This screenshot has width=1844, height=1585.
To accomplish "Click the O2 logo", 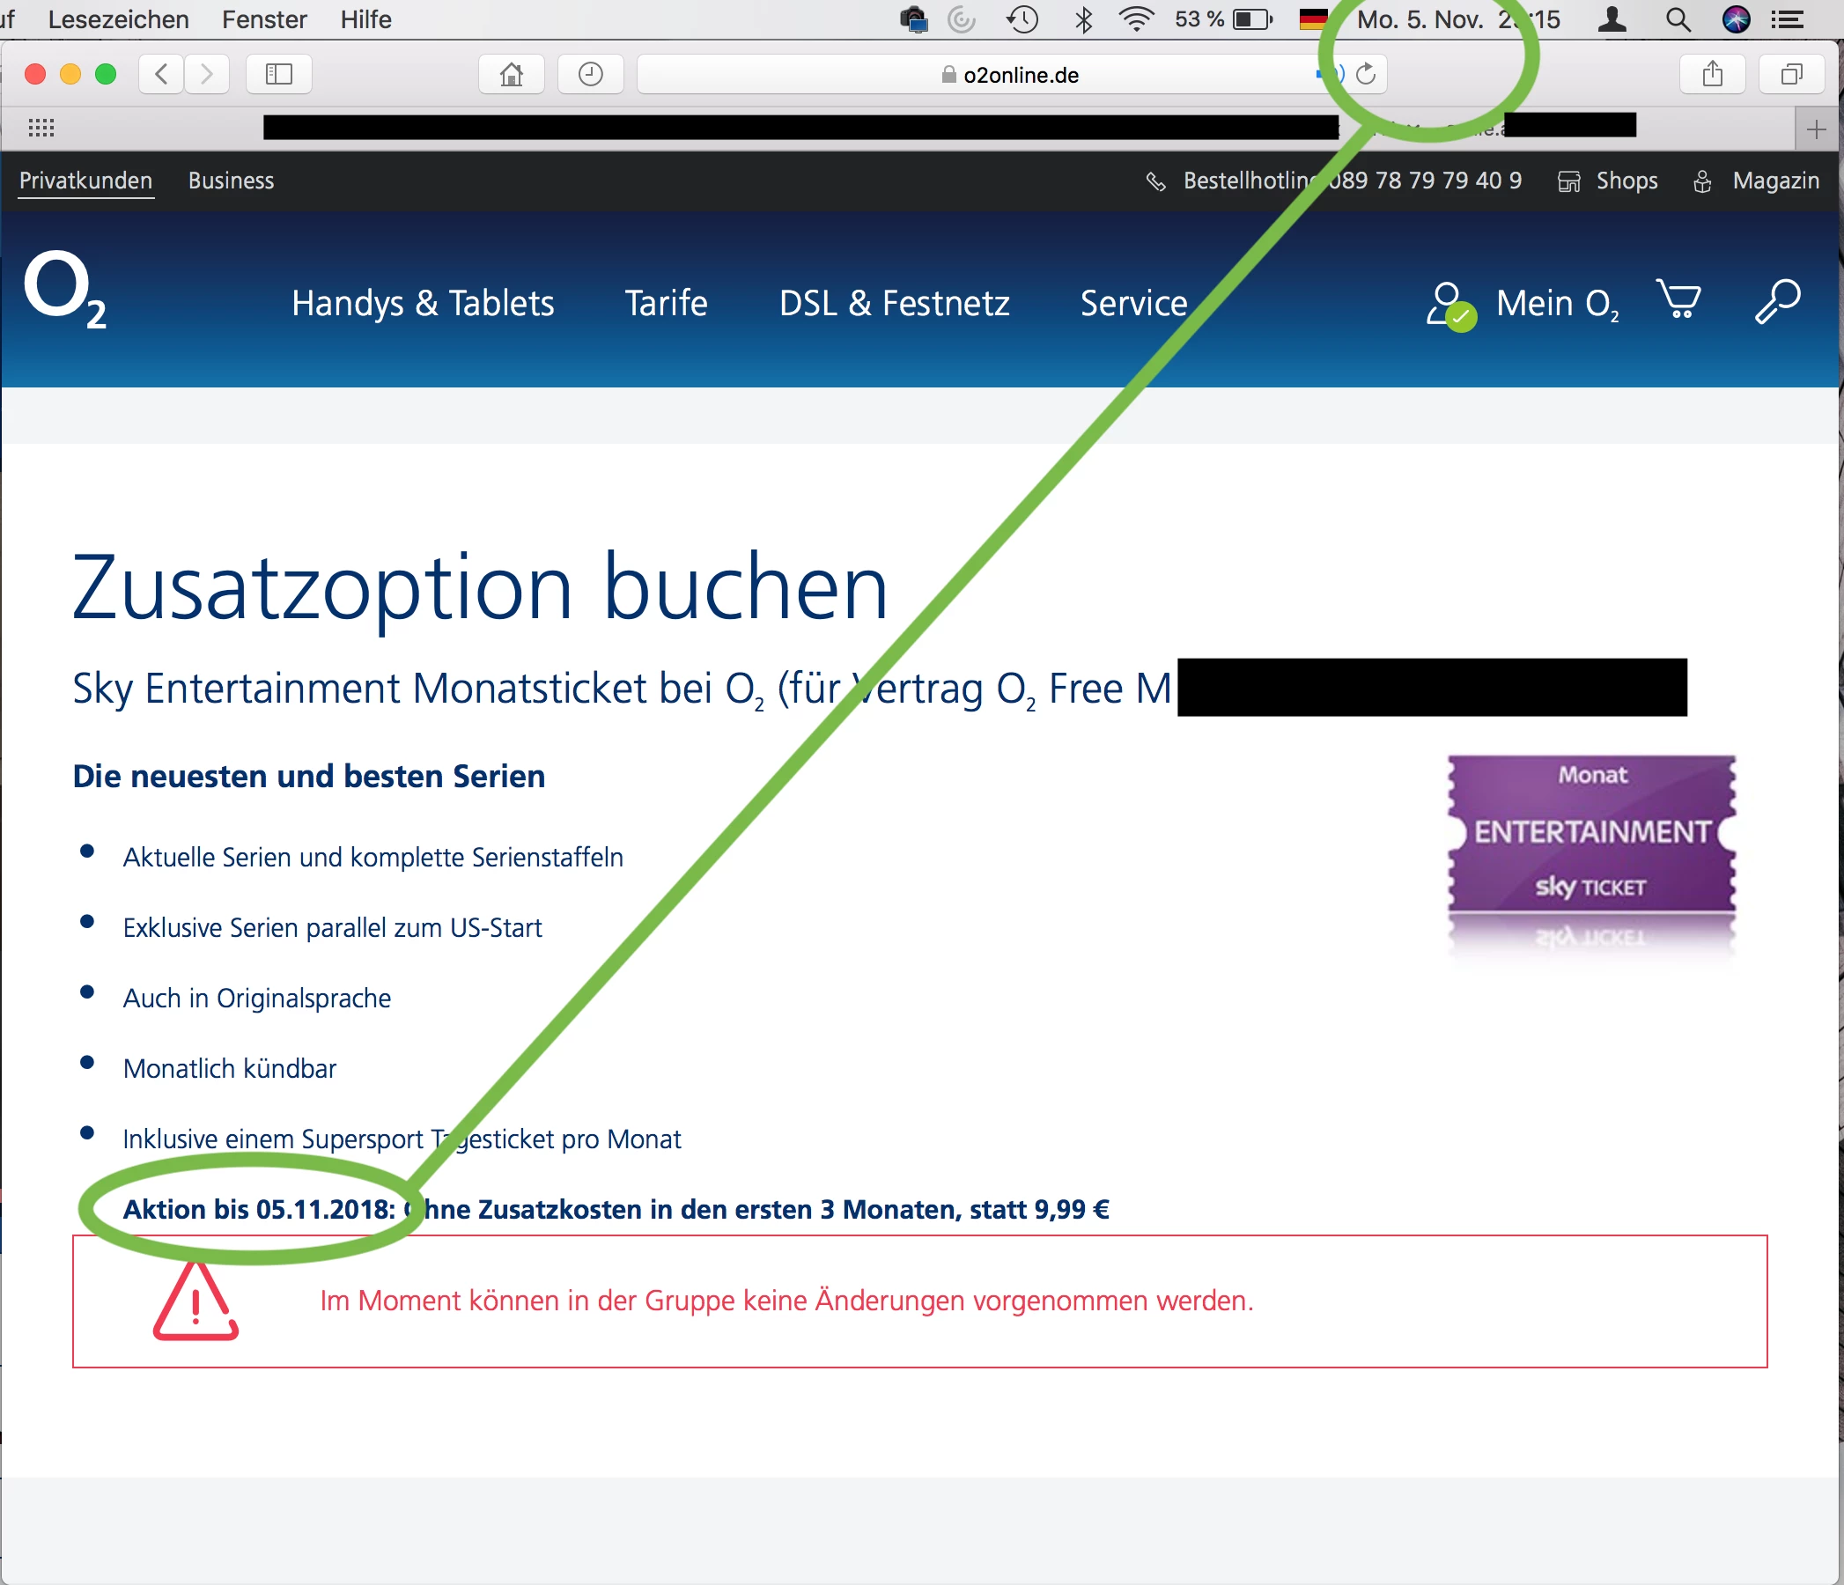I will 64,289.
